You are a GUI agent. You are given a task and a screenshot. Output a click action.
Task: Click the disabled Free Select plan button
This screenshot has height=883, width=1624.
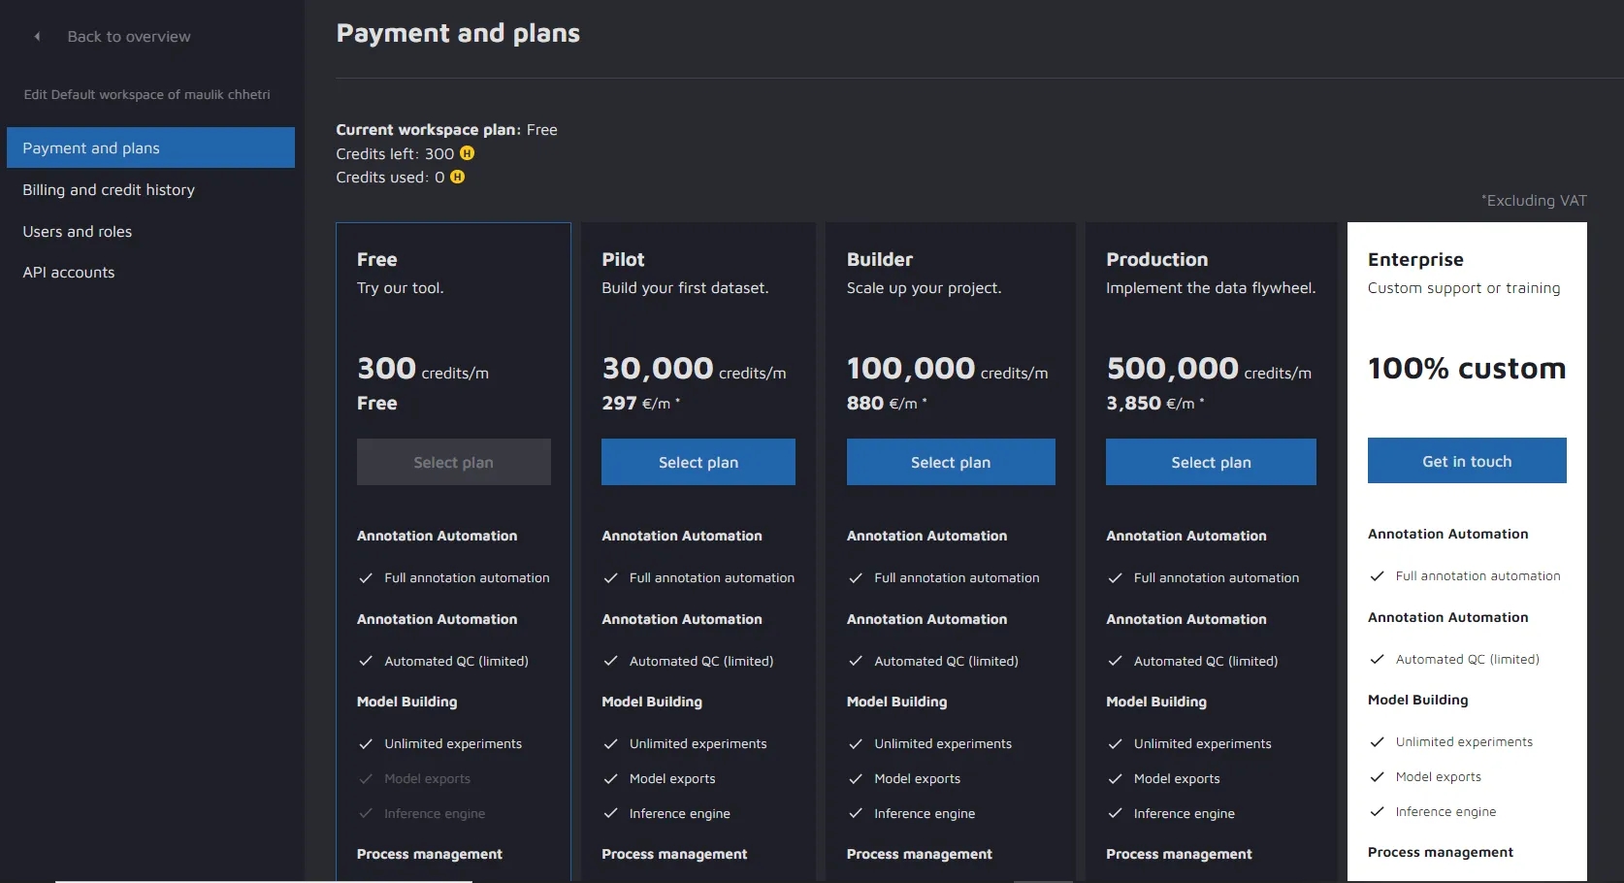[453, 462]
